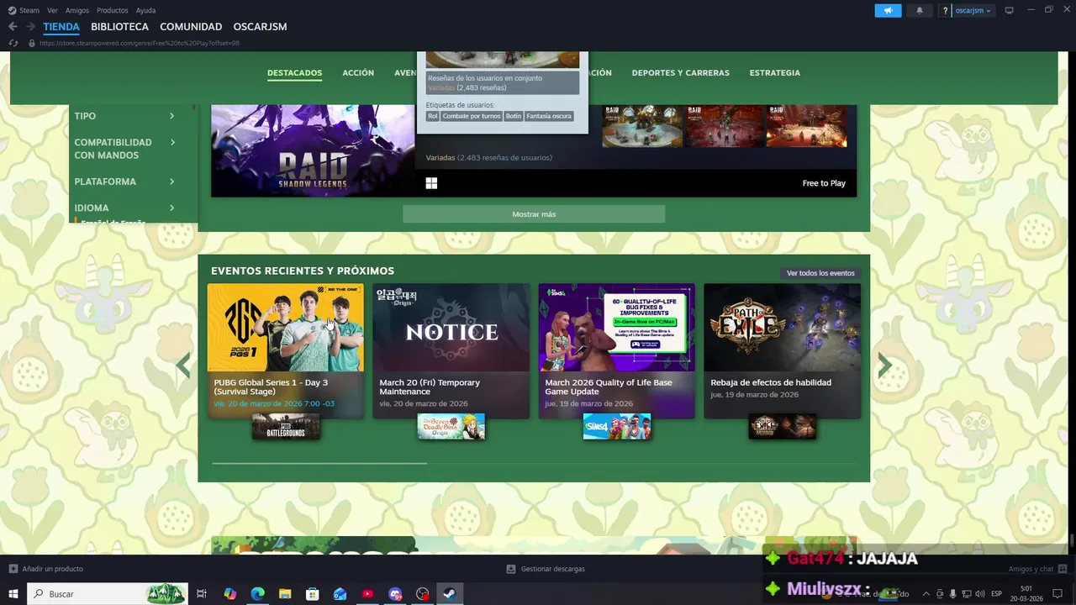Open File Explorer from the taskbar
Image resolution: width=1076 pixels, height=605 pixels.
285,594
